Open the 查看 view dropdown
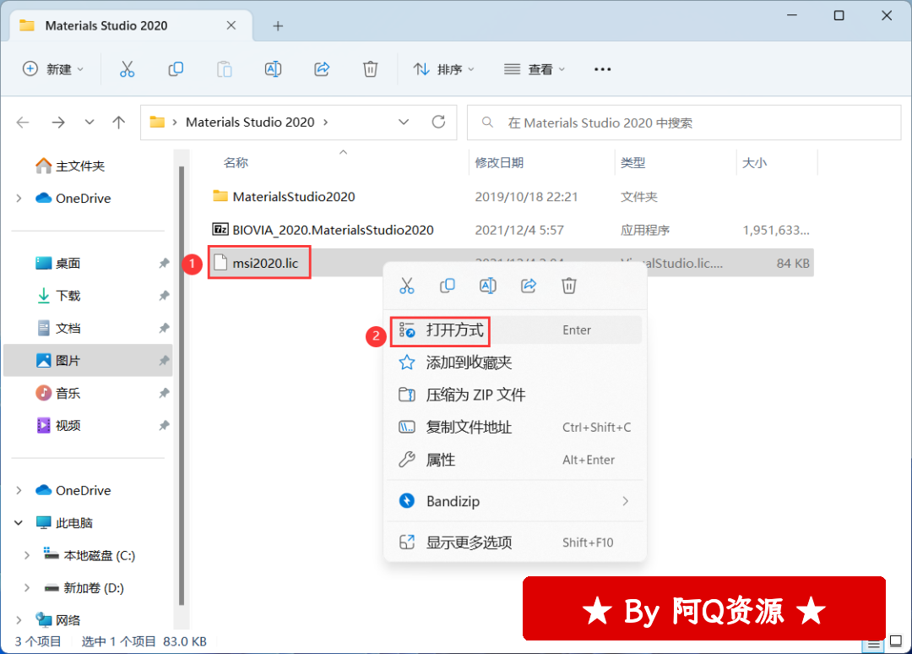The width and height of the screenshot is (912, 654). (535, 69)
